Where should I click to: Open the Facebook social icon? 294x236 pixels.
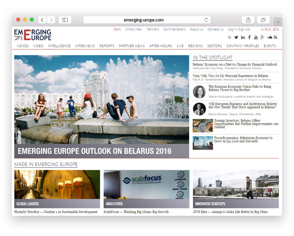pos(249,37)
